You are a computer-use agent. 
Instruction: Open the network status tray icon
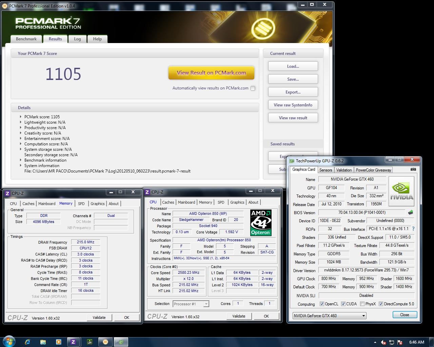pyautogui.click(x=392, y=342)
